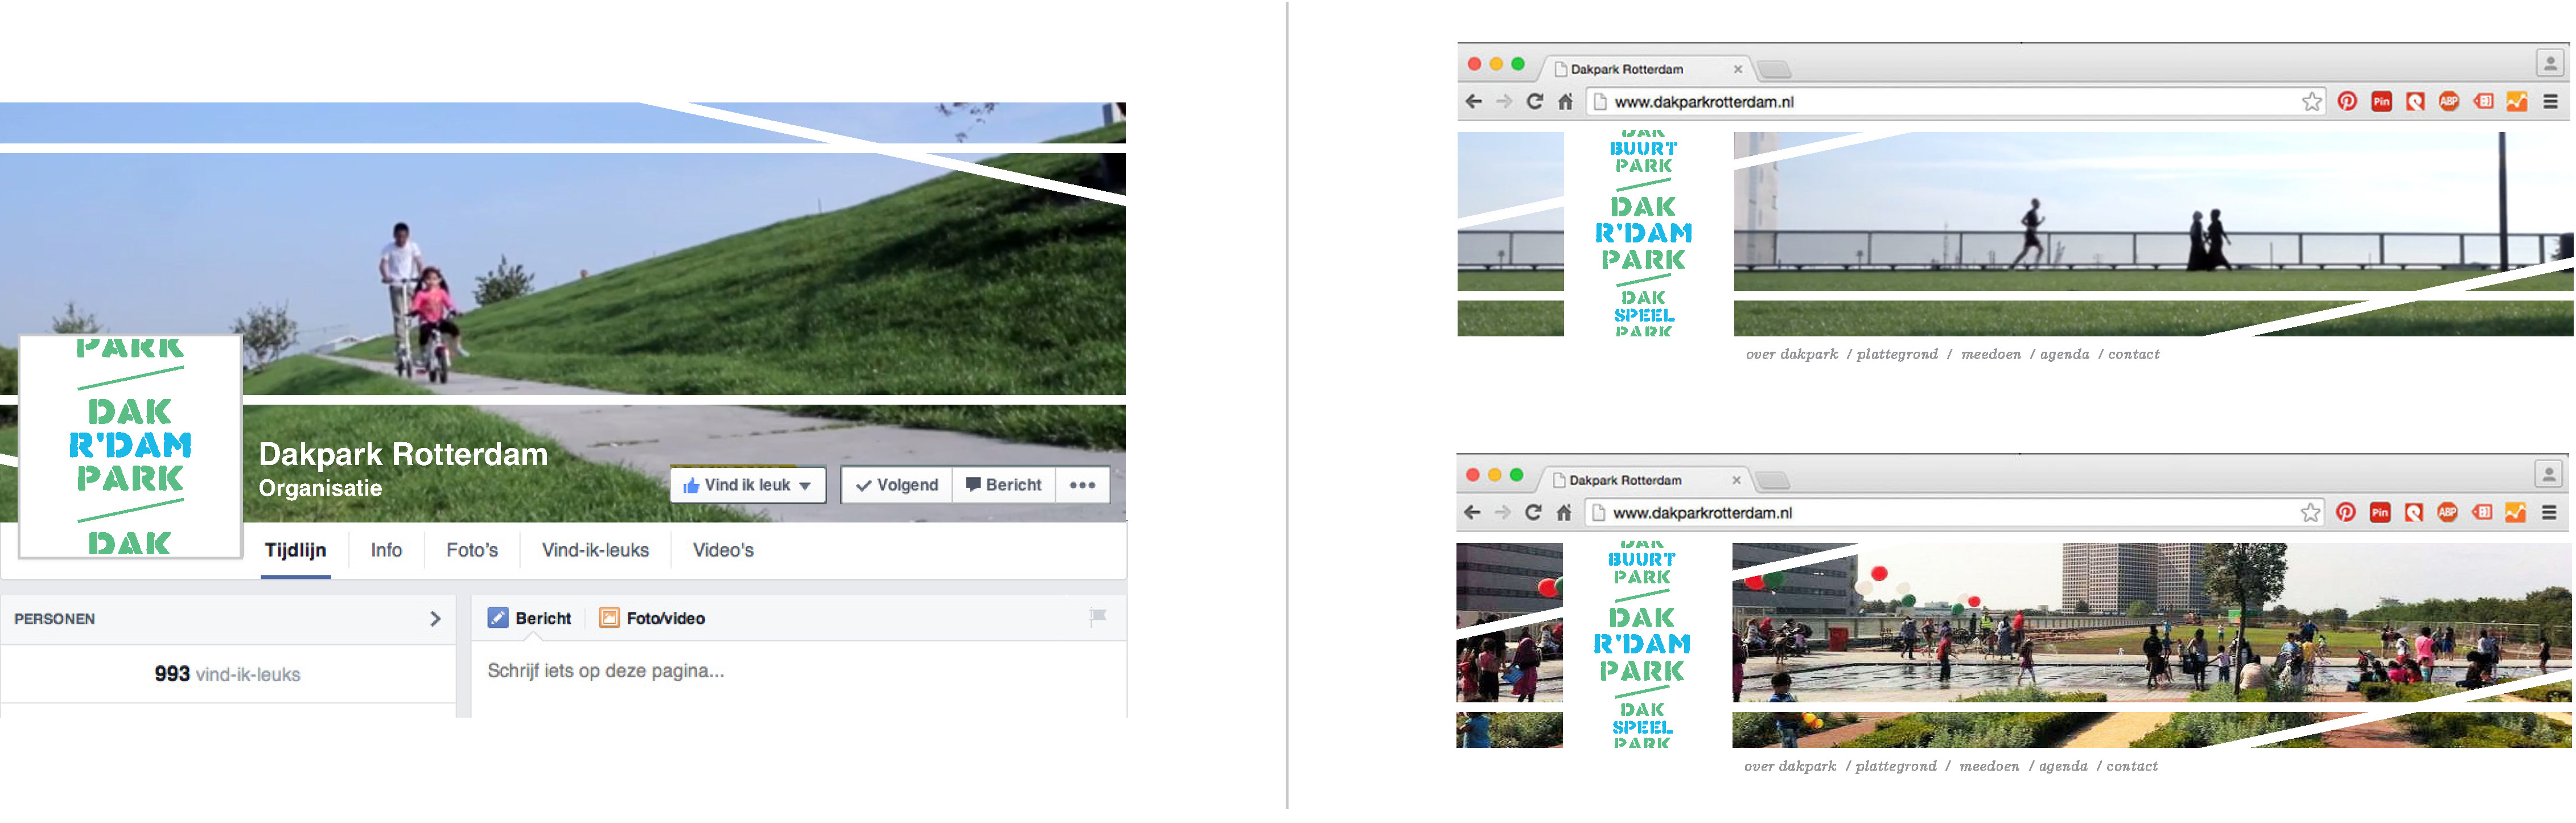Click red Pin extension in runner-photo browser
Screen dimensions: 2576x823
point(2381,101)
